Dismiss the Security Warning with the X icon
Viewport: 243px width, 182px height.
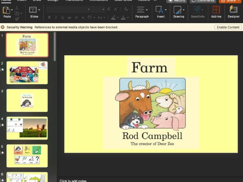(3, 27)
